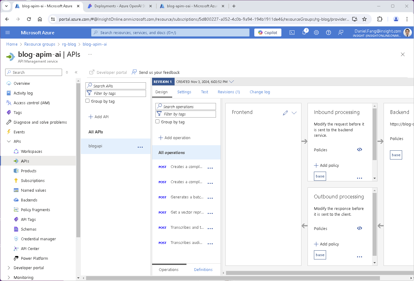Viewport: 414px width, 281px height.
Task: Expand the revision created date dropdown
Action: (231, 82)
